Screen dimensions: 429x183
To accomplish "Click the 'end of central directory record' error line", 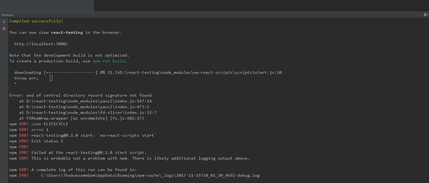I will pyautogui.click(x=80, y=95).
